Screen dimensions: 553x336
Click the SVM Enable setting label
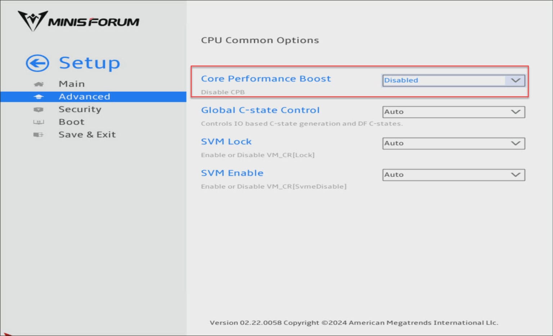[232, 173]
